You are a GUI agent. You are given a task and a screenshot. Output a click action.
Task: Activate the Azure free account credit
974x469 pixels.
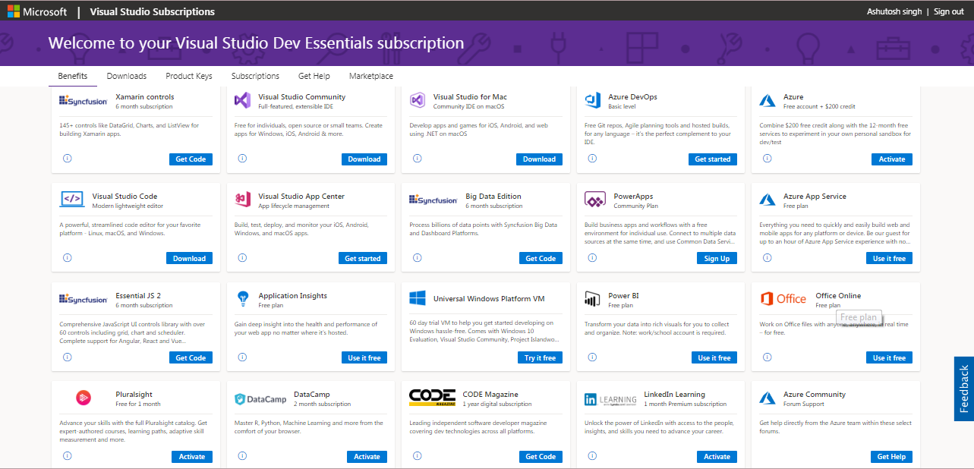coord(892,159)
